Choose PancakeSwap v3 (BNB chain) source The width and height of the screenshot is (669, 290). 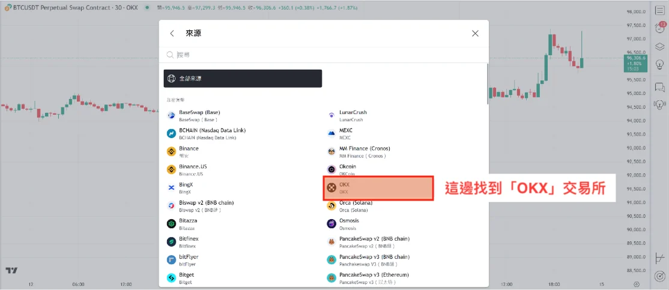coord(403,260)
